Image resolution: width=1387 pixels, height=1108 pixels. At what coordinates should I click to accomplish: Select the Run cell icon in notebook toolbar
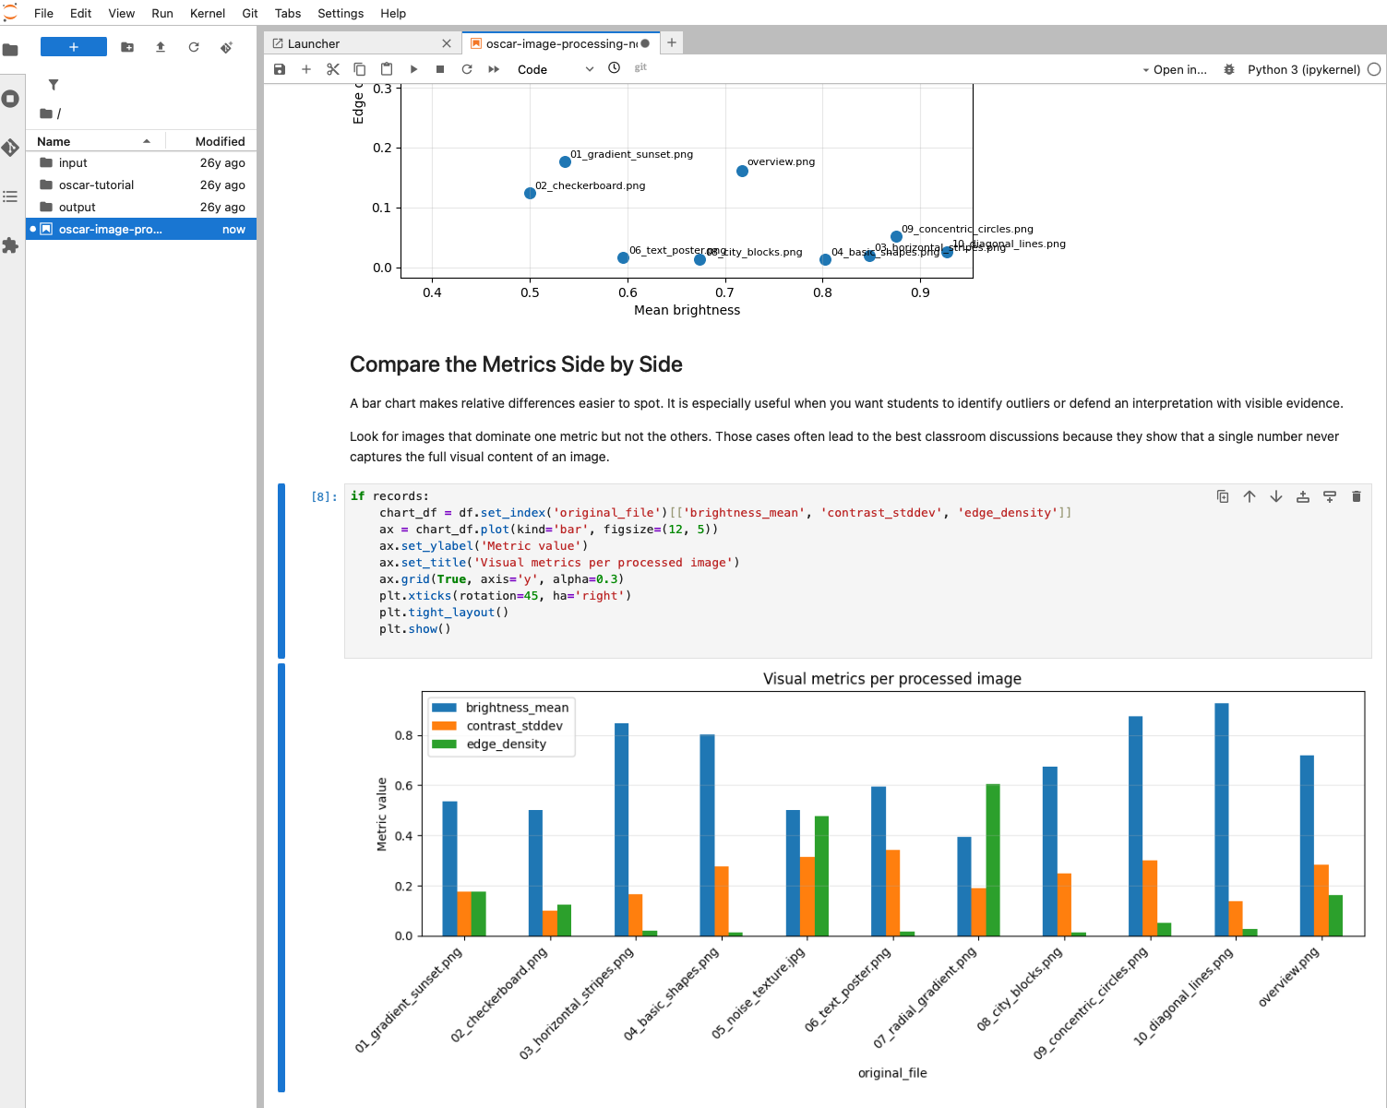click(x=413, y=68)
